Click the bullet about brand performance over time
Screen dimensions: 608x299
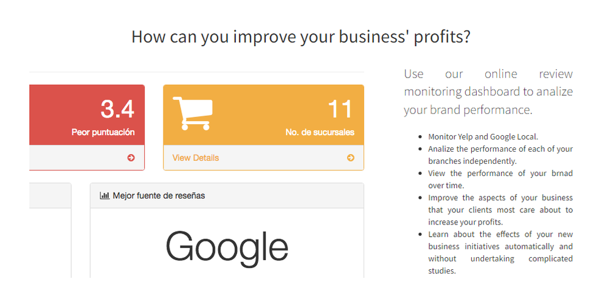(500, 179)
